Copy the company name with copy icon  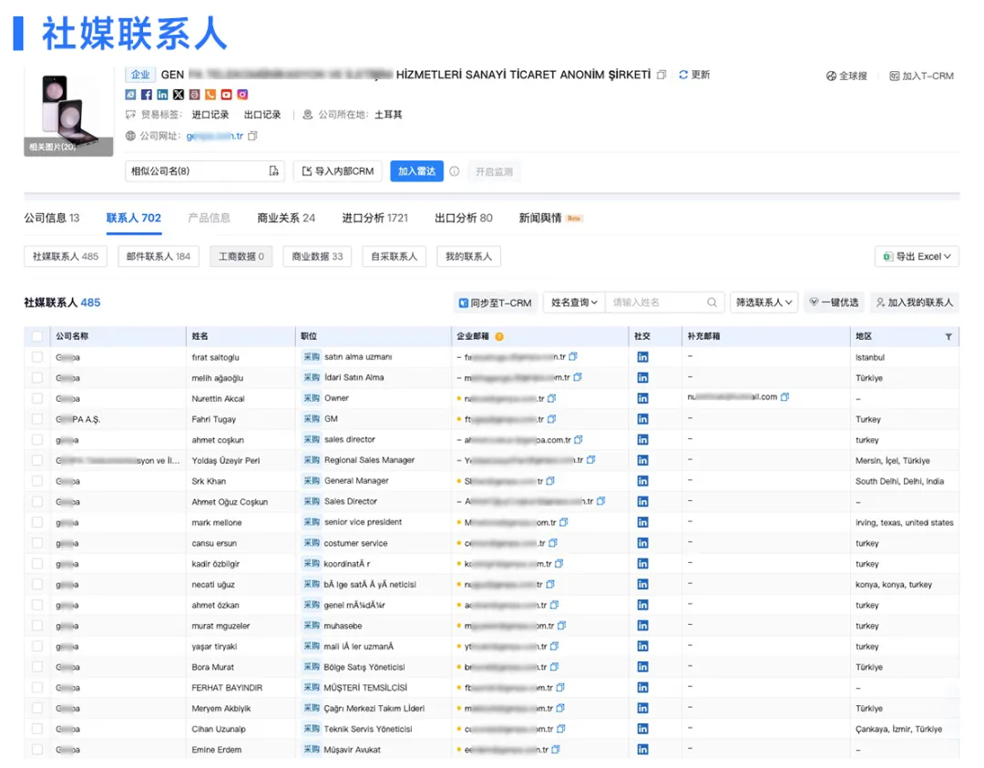pos(661,75)
